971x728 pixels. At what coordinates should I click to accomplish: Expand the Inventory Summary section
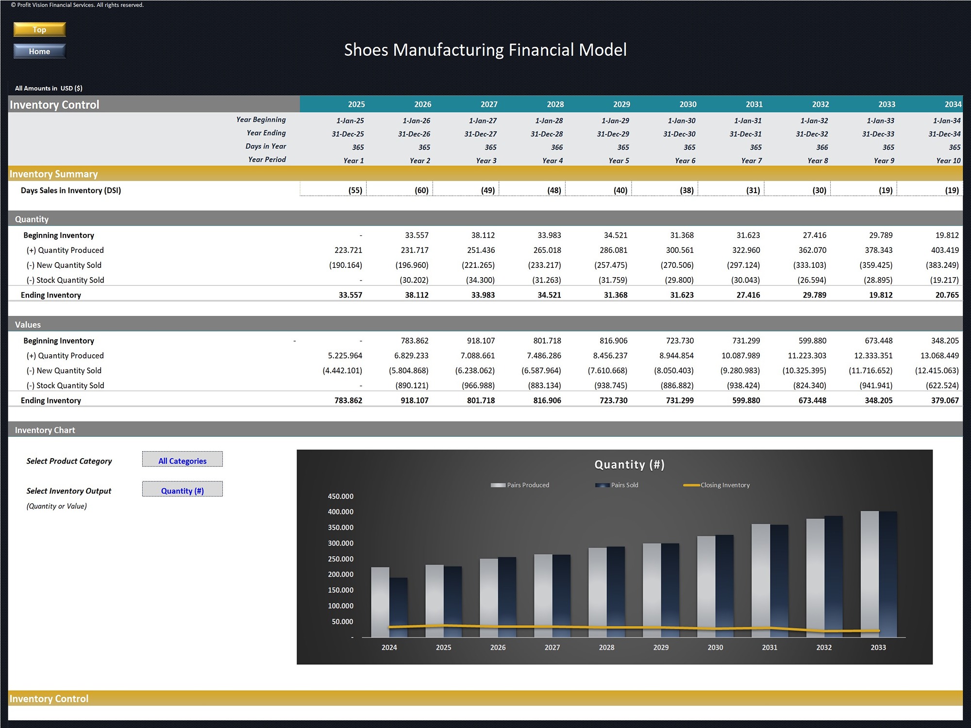click(x=54, y=174)
